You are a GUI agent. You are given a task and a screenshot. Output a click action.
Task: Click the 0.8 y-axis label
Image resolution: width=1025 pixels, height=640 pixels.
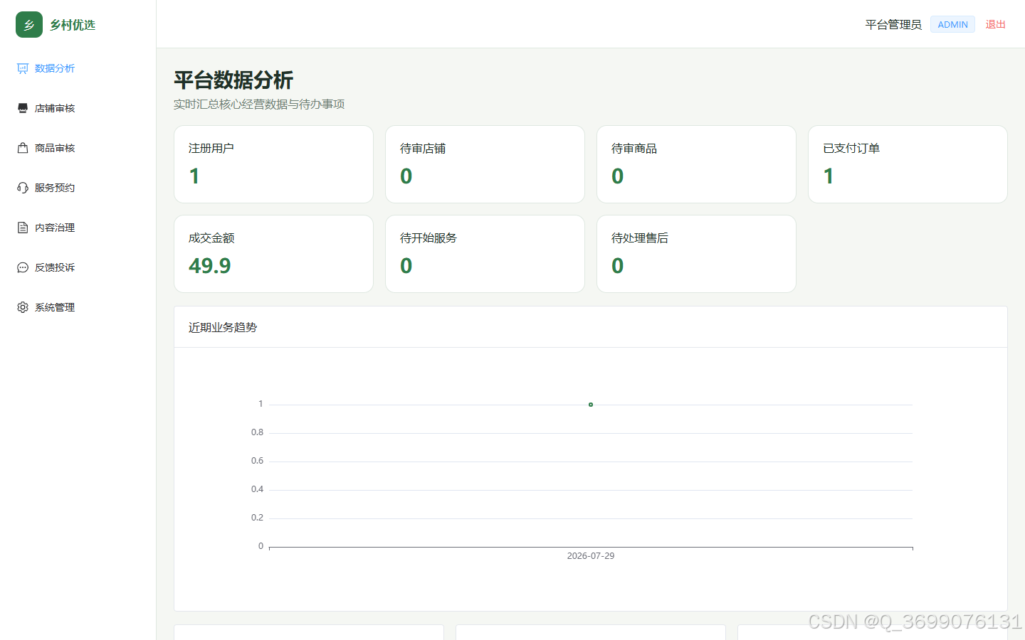pyautogui.click(x=257, y=432)
